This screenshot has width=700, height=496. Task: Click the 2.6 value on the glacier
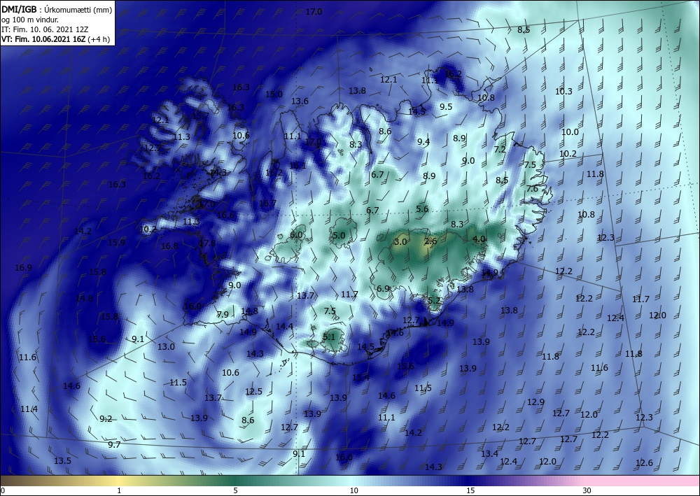[x=430, y=241]
